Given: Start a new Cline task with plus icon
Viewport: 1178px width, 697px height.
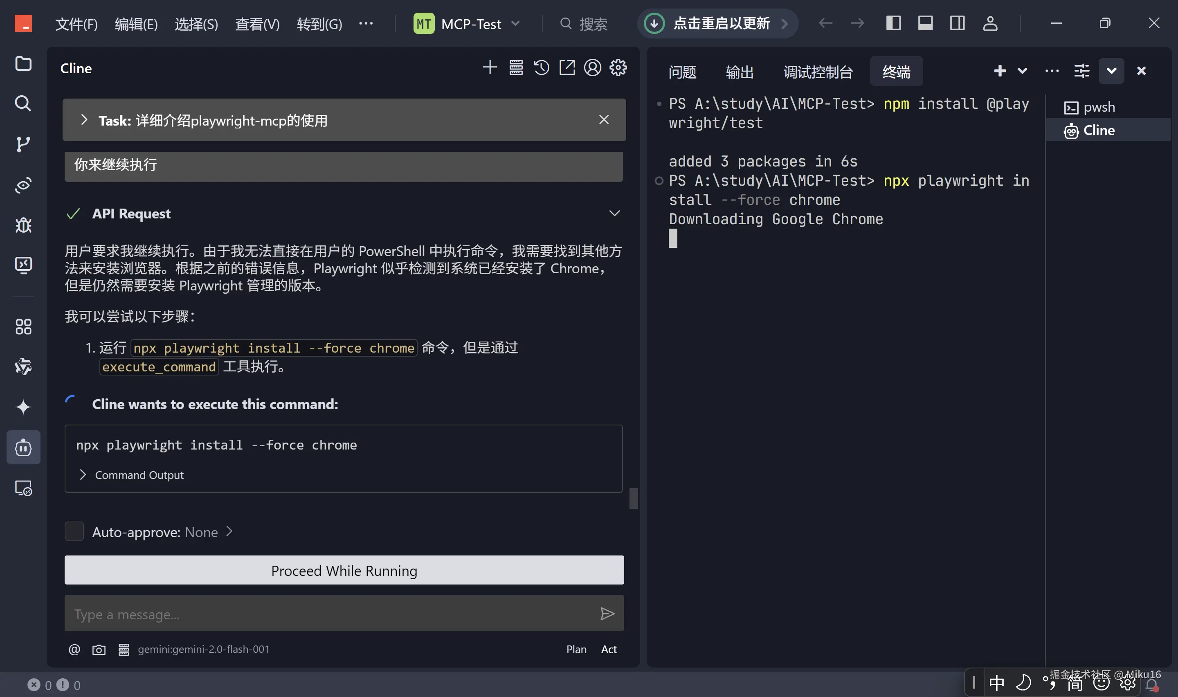Looking at the screenshot, I should click(490, 67).
